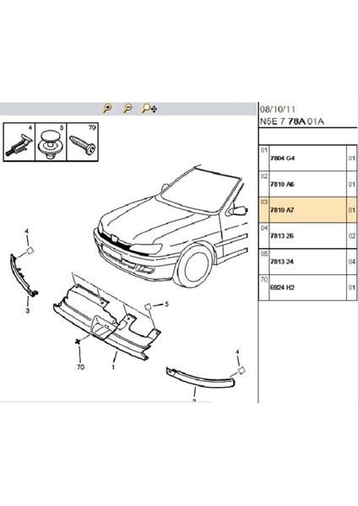The width and height of the screenshot is (358, 506).
Task: Click quantity 04 in the 7813 24 row
Action: point(352,261)
